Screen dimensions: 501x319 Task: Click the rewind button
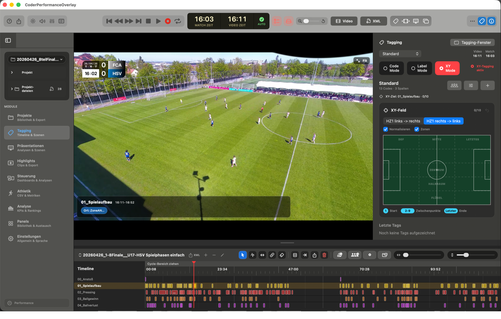[x=119, y=21]
